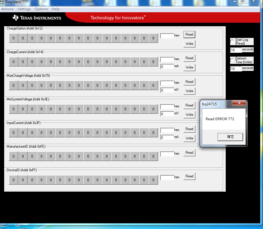263x229 pixels.
Task: Click the Read ERROR 772 message text
Action: point(220,119)
